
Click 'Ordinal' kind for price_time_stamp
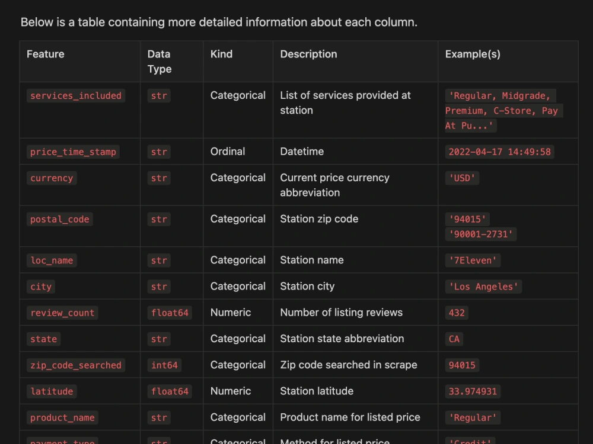228,152
